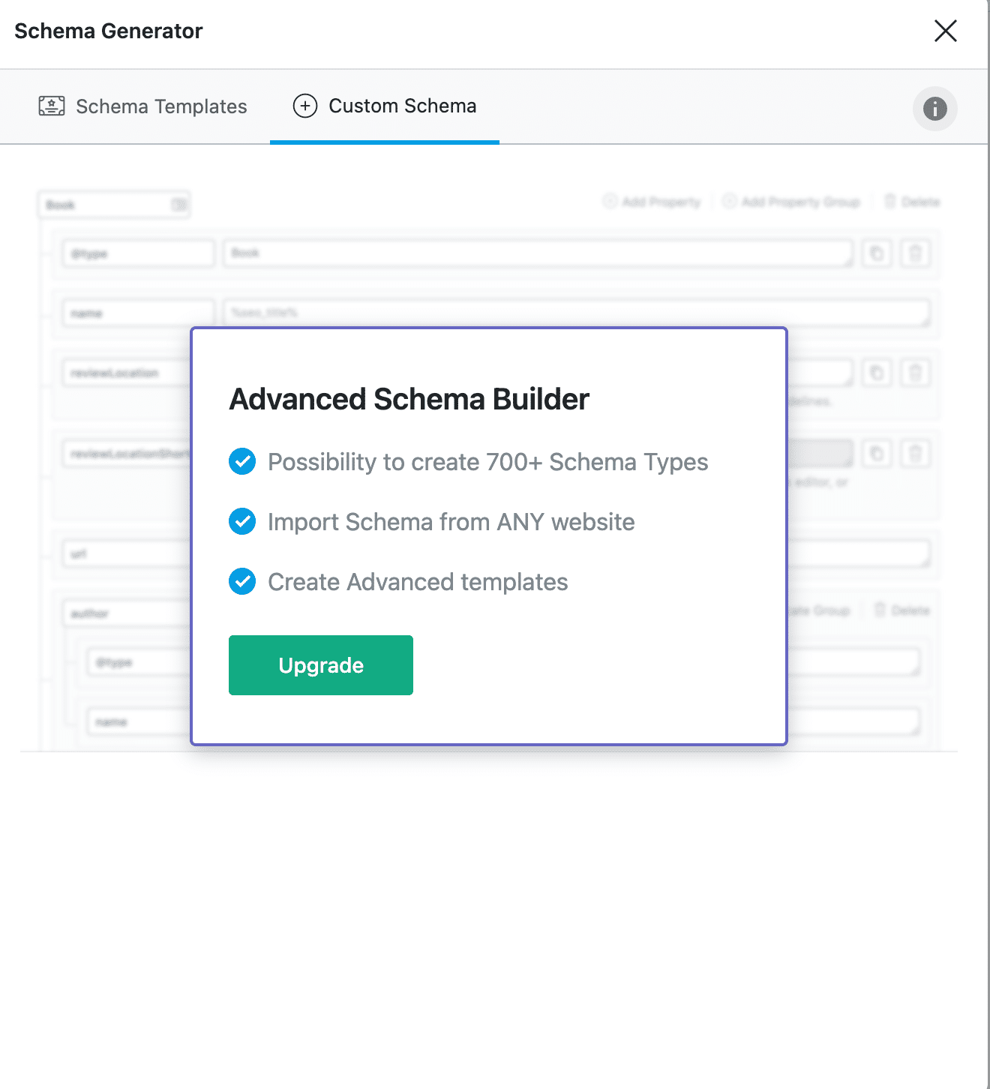Screen dimensions: 990x1089
Task: Click the trash icon on the reviewLocation row
Action: tap(915, 373)
